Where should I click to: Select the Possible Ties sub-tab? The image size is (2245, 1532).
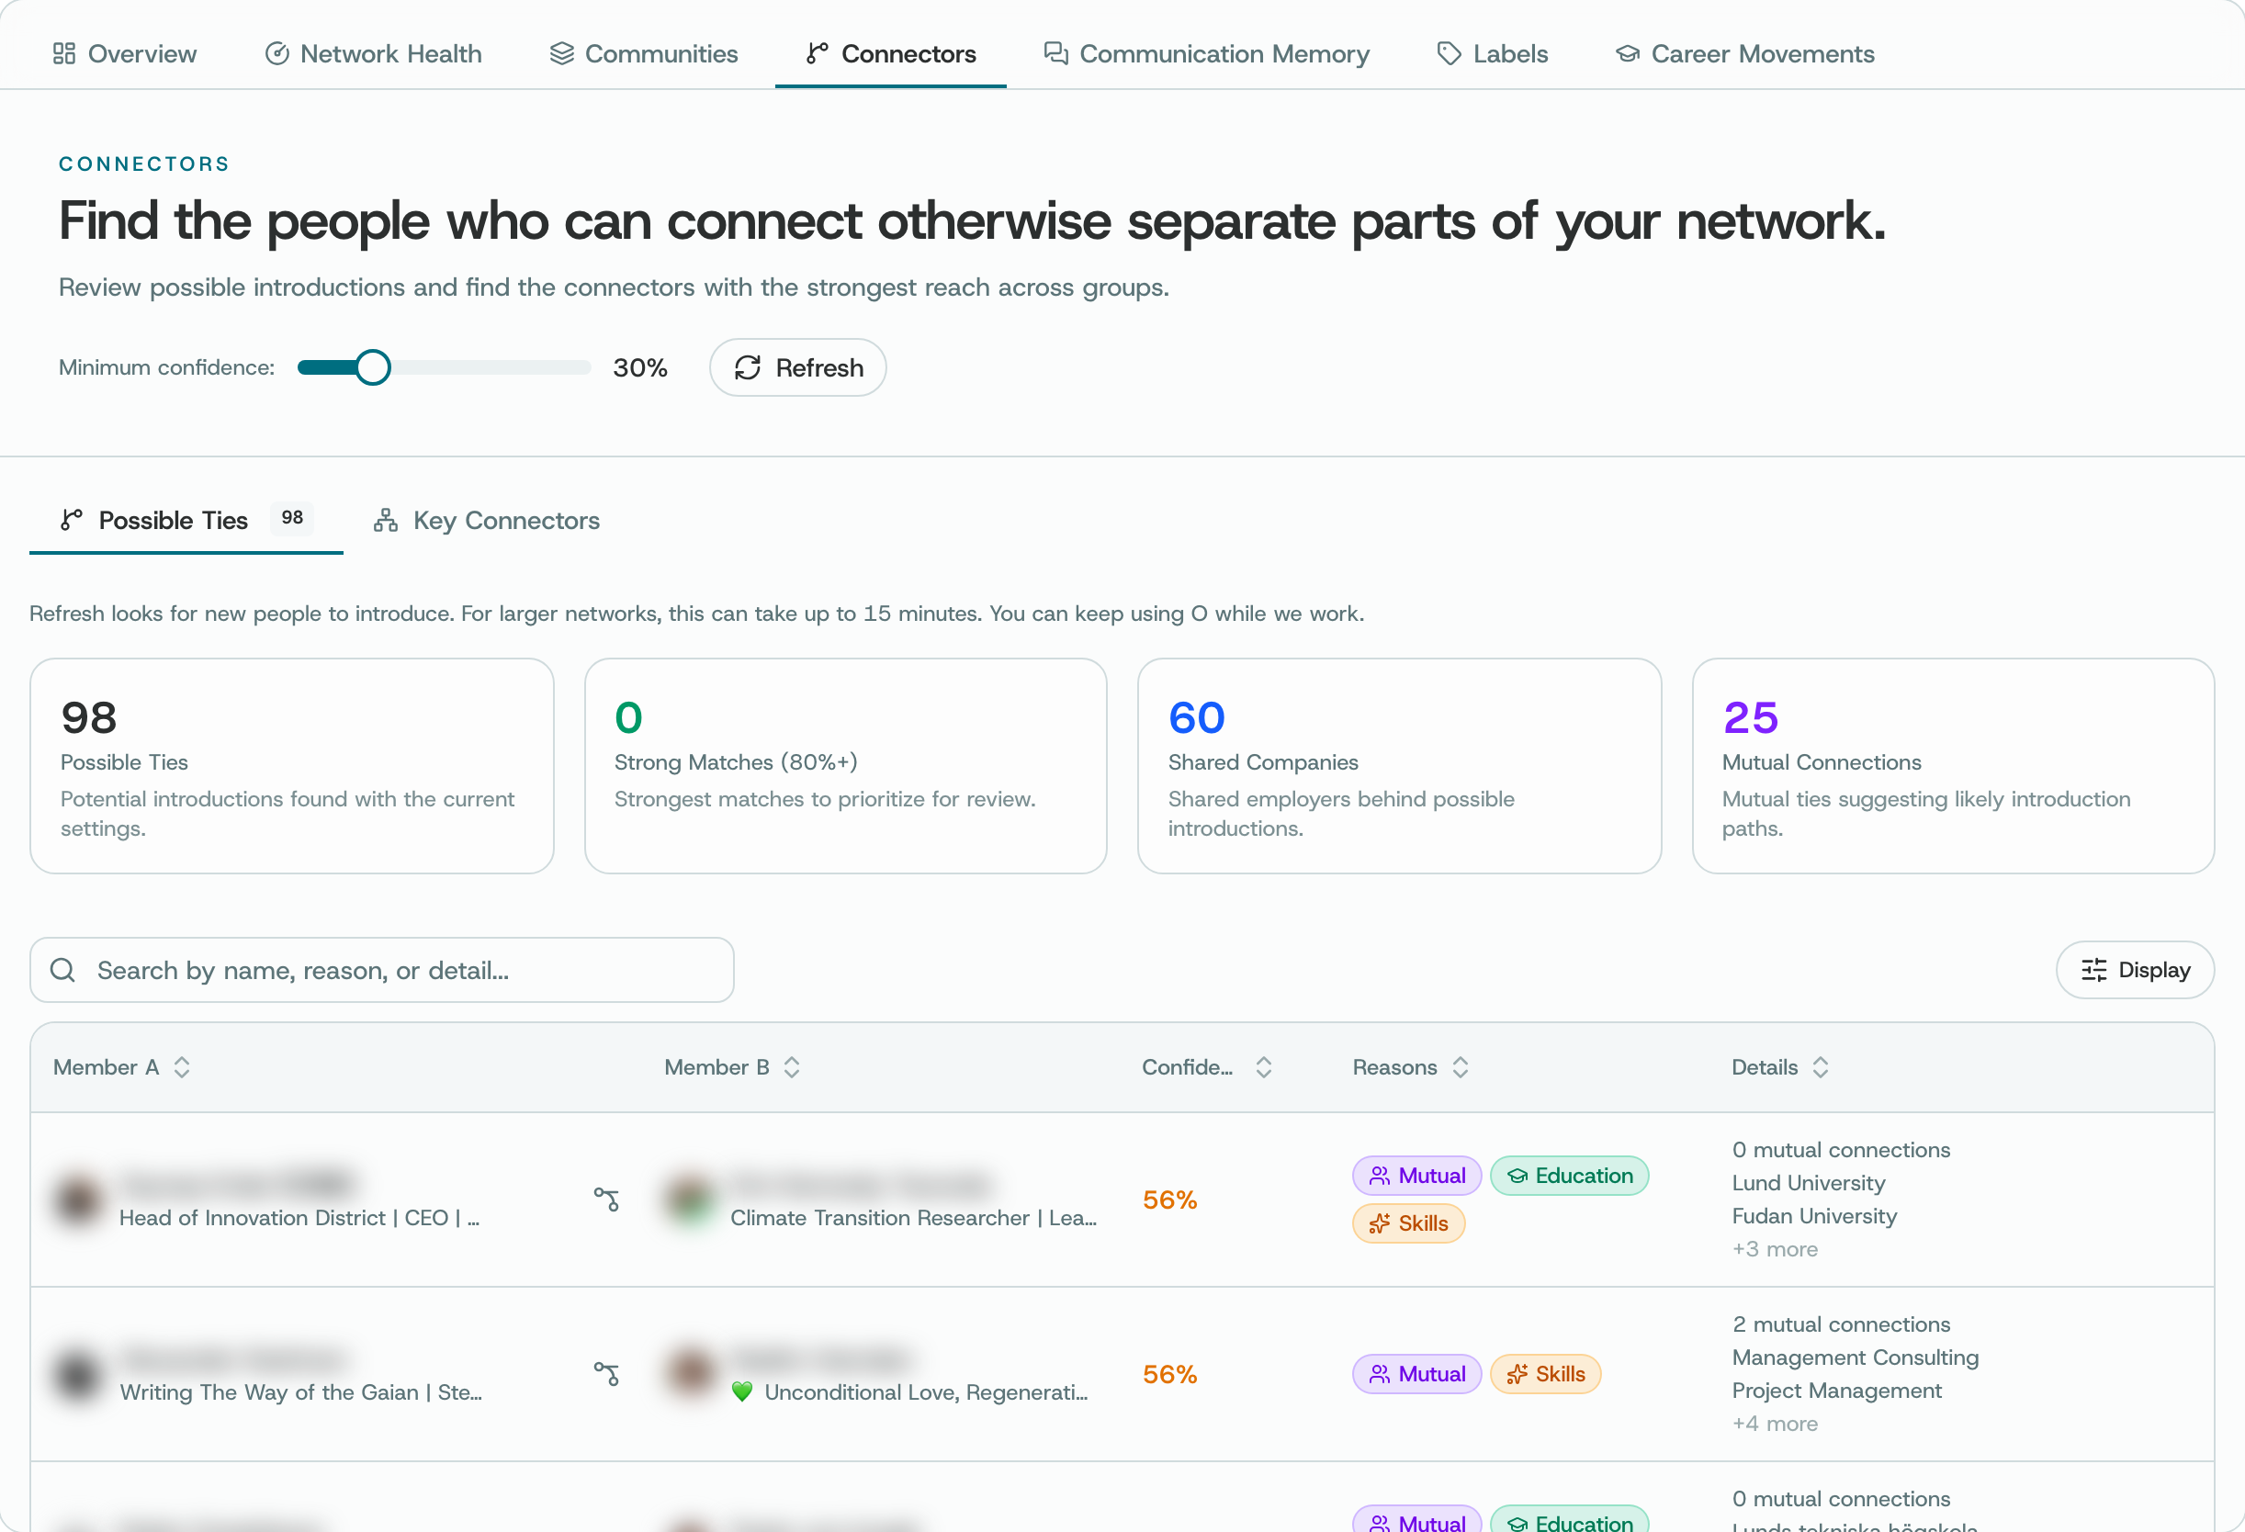tap(186, 520)
